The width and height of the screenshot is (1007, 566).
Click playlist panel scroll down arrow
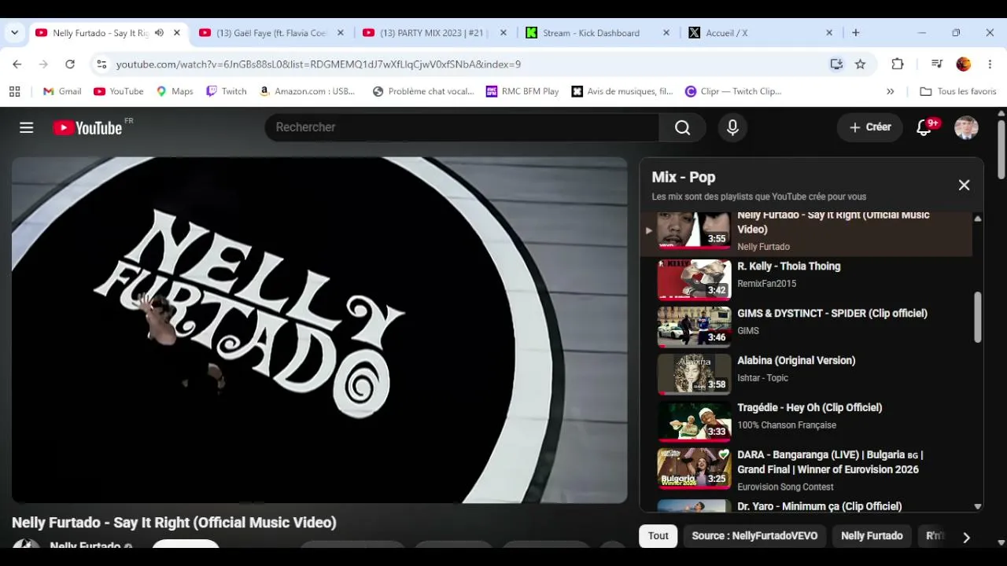tap(978, 507)
